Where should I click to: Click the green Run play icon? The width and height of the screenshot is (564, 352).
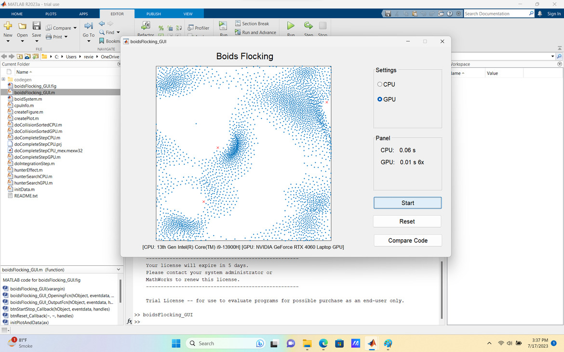pos(291,26)
